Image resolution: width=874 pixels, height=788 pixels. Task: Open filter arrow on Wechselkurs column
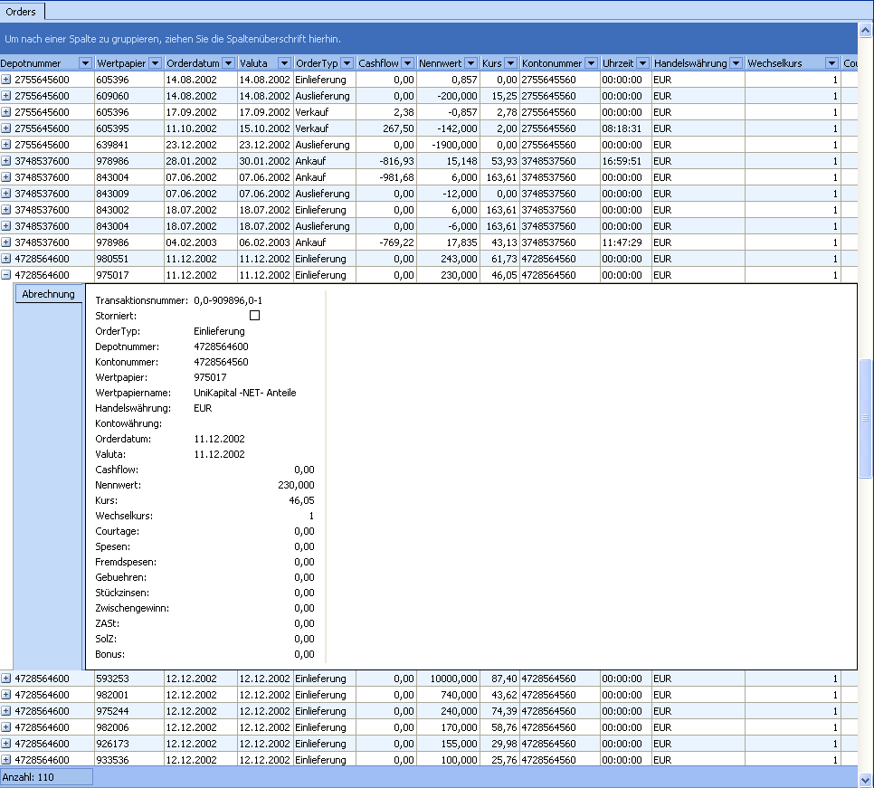831,63
